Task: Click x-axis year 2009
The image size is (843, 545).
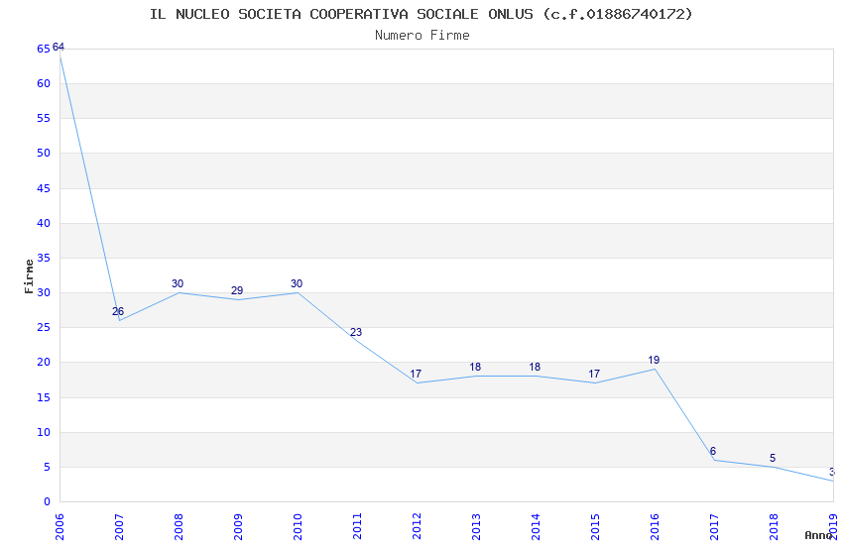Action: [238, 527]
